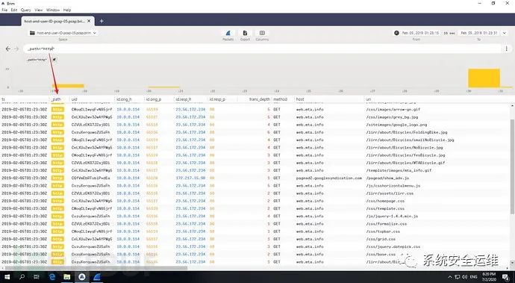Open Packets in Wireshark from the toolbar

(x=228, y=33)
